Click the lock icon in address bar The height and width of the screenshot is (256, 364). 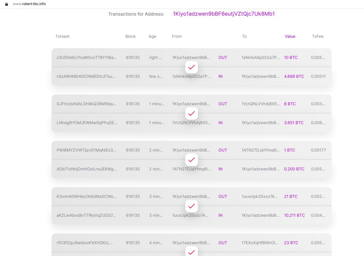tap(7, 4)
